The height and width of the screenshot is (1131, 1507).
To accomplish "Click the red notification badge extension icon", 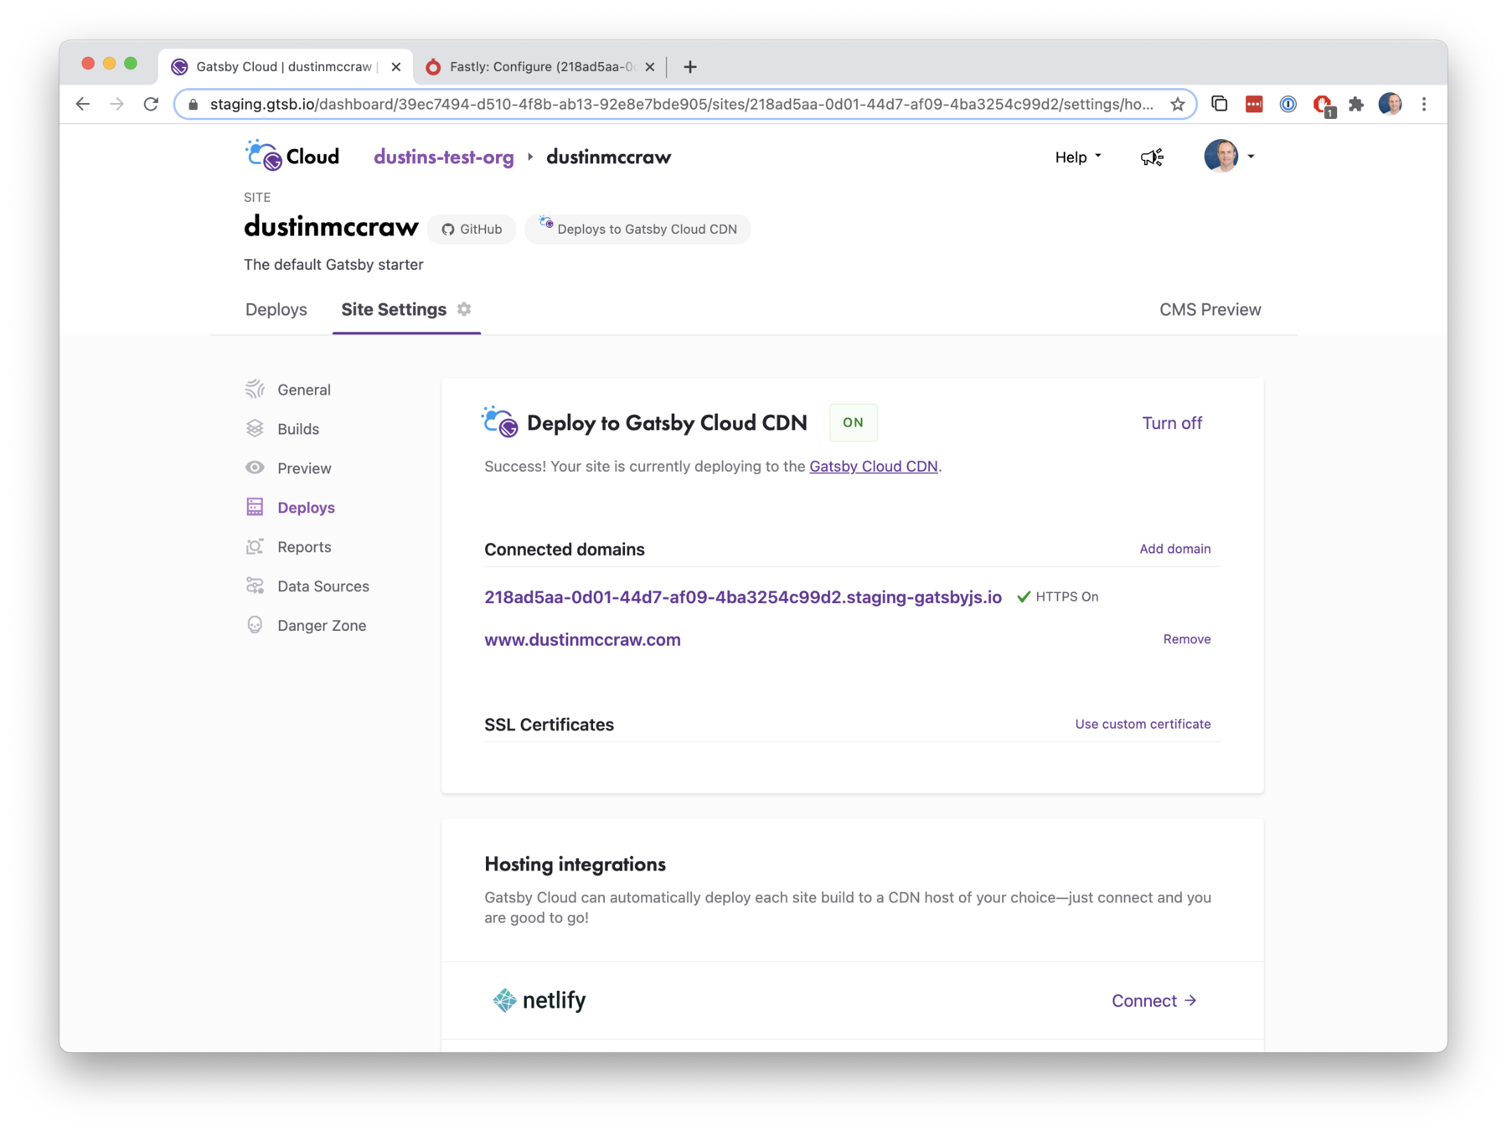I will [x=1323, y=105].
